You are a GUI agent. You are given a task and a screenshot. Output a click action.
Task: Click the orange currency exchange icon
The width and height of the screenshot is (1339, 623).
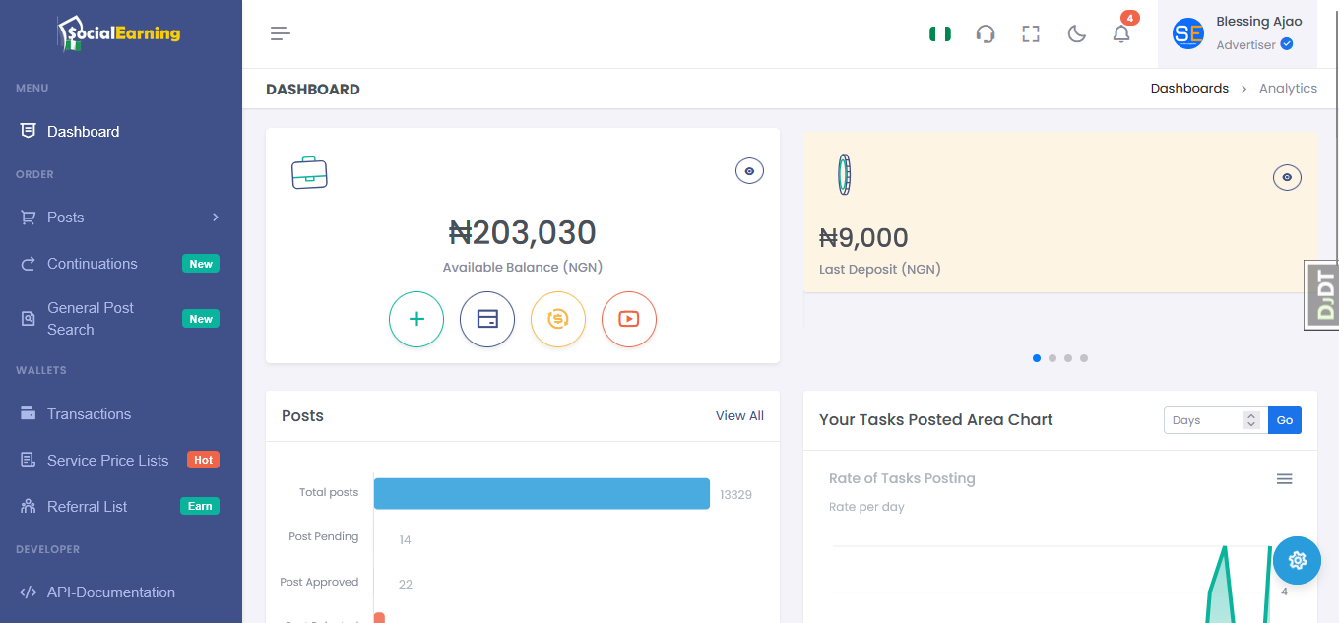coord(558,319)
